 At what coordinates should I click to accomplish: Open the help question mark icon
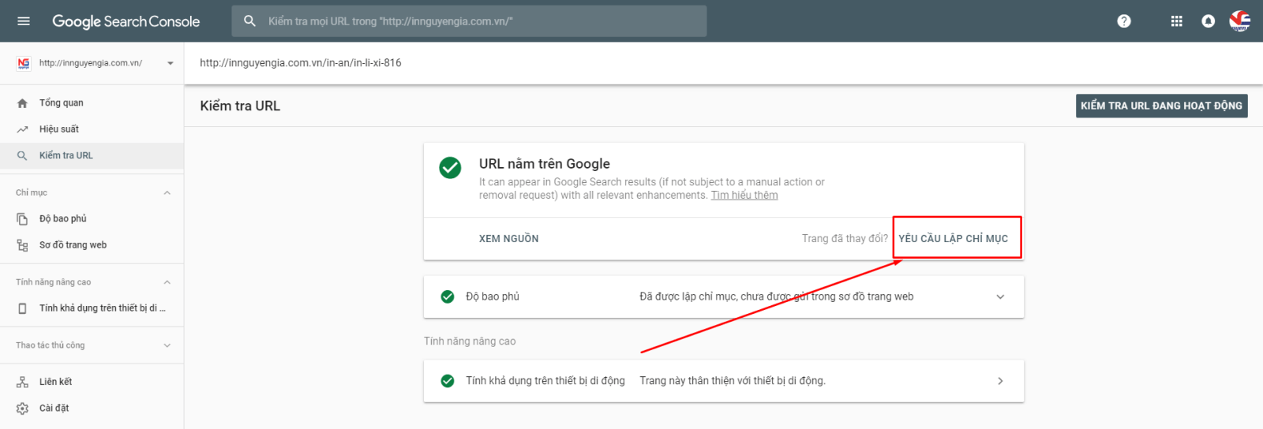click(1124, 21)
